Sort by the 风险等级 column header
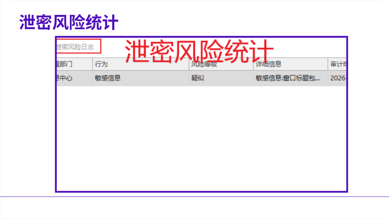Viewport: 389px width, 219px height. (204, 64)
